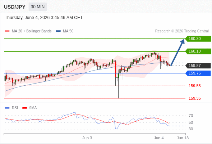Click the Jun 3 date axis label
Screen dimensions: 212x144
pyautogui.click(x=87, y=138)
